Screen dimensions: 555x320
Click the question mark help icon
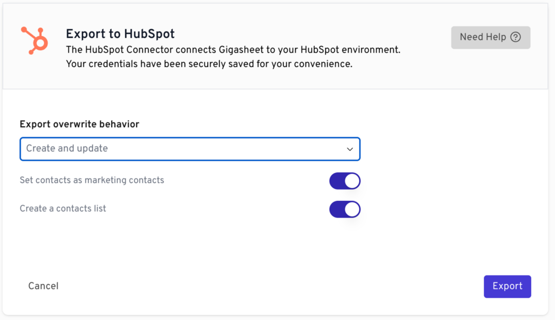[x=515, y=37]
